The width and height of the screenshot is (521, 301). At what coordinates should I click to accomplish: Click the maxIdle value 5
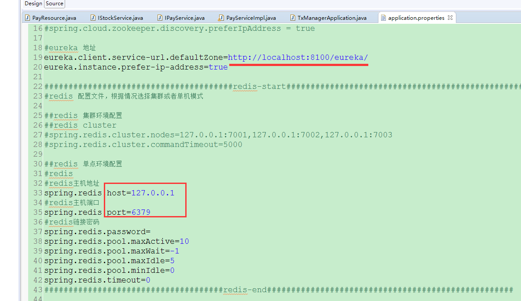click(x=172, y=261)
